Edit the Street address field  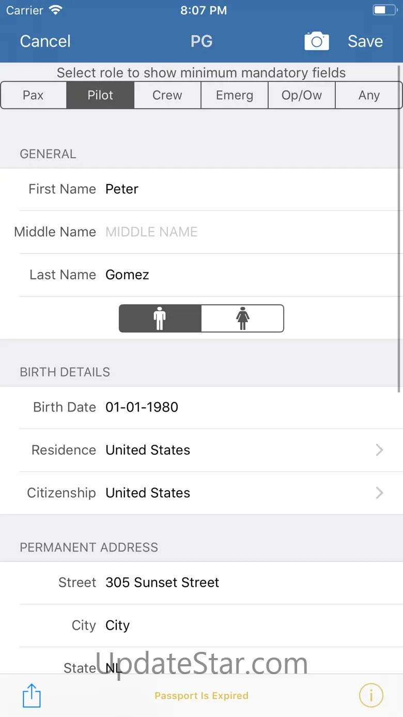[248, 583]
